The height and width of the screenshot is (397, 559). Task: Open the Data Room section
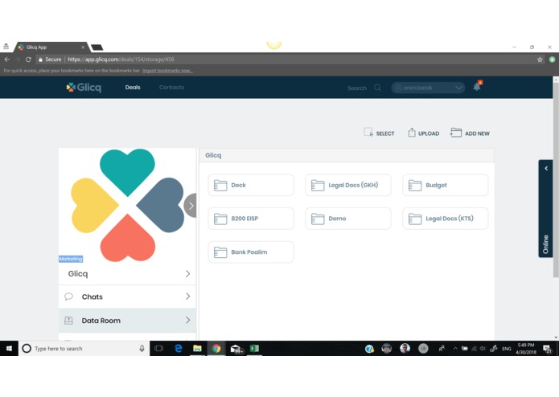[x=127, y=321]
